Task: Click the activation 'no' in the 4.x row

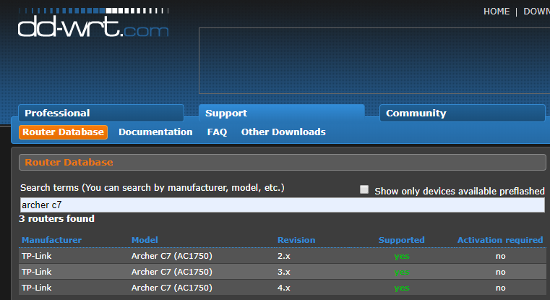Action: [501, 288]
